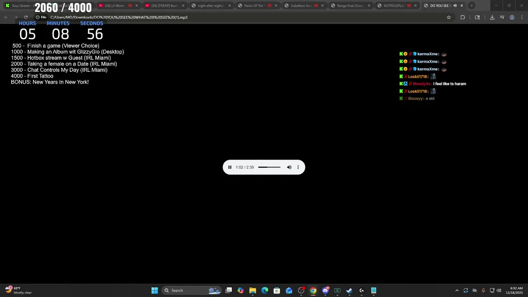
Task: Open Logitech G HUB from the taskbar
Action: [x=362, y=290]
